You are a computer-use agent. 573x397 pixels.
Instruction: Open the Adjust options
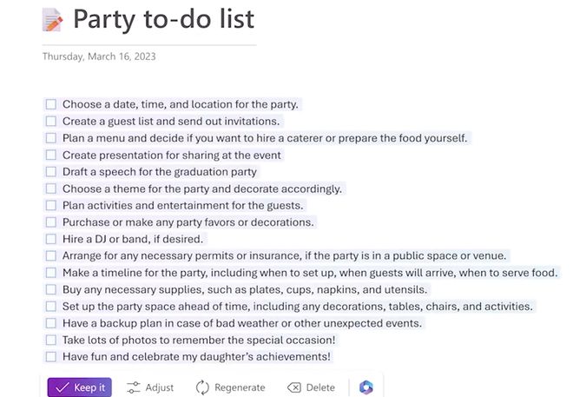pos(149,387)
